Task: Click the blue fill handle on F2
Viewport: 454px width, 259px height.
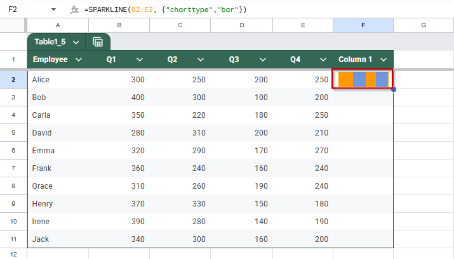Action: tap(394, 89)
